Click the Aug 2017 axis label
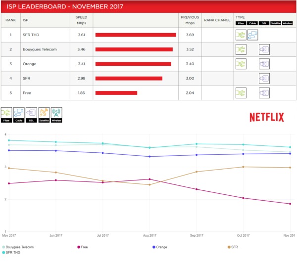This screenshot has height=264, width=297. [149, 235]
